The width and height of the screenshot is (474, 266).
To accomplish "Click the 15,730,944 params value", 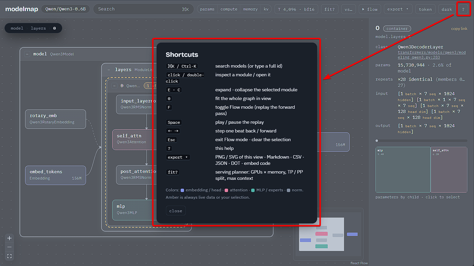I will (411, 65).
